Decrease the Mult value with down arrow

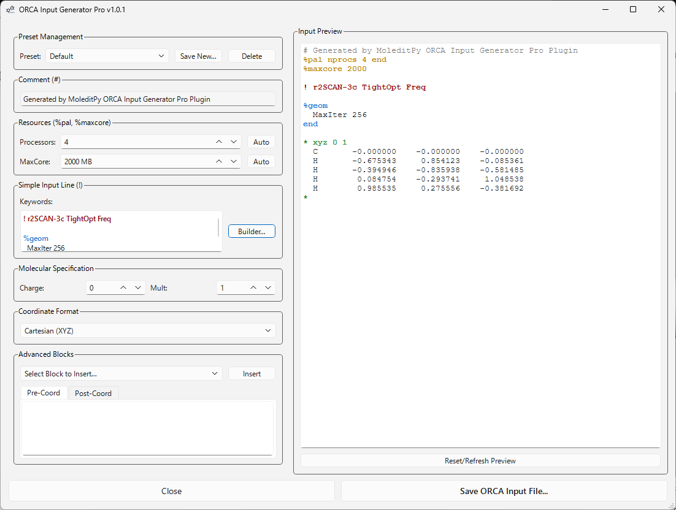[268, 287]
